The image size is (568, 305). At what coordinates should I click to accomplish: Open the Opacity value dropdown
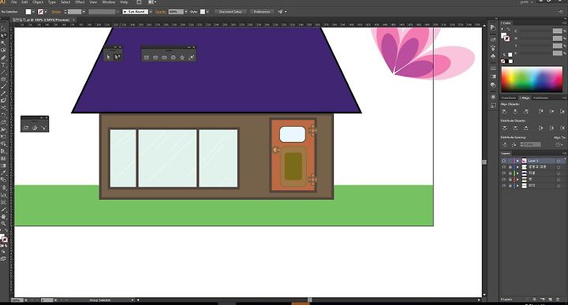[186, 12]
